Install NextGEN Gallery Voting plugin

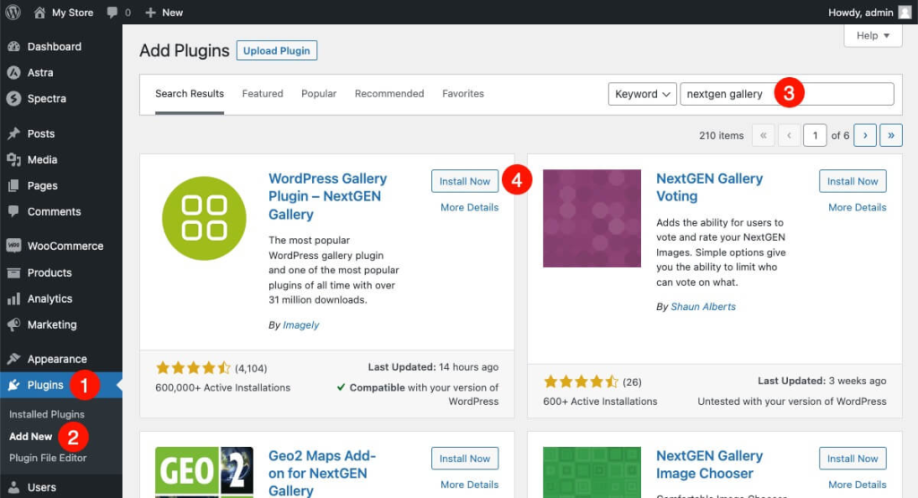853,181
